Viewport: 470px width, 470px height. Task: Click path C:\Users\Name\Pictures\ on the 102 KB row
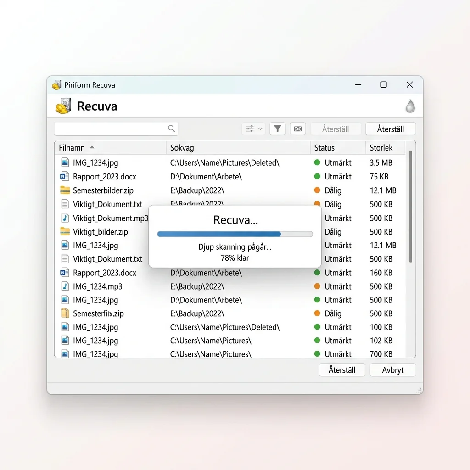pyautogui.click(x=211, y=341)
